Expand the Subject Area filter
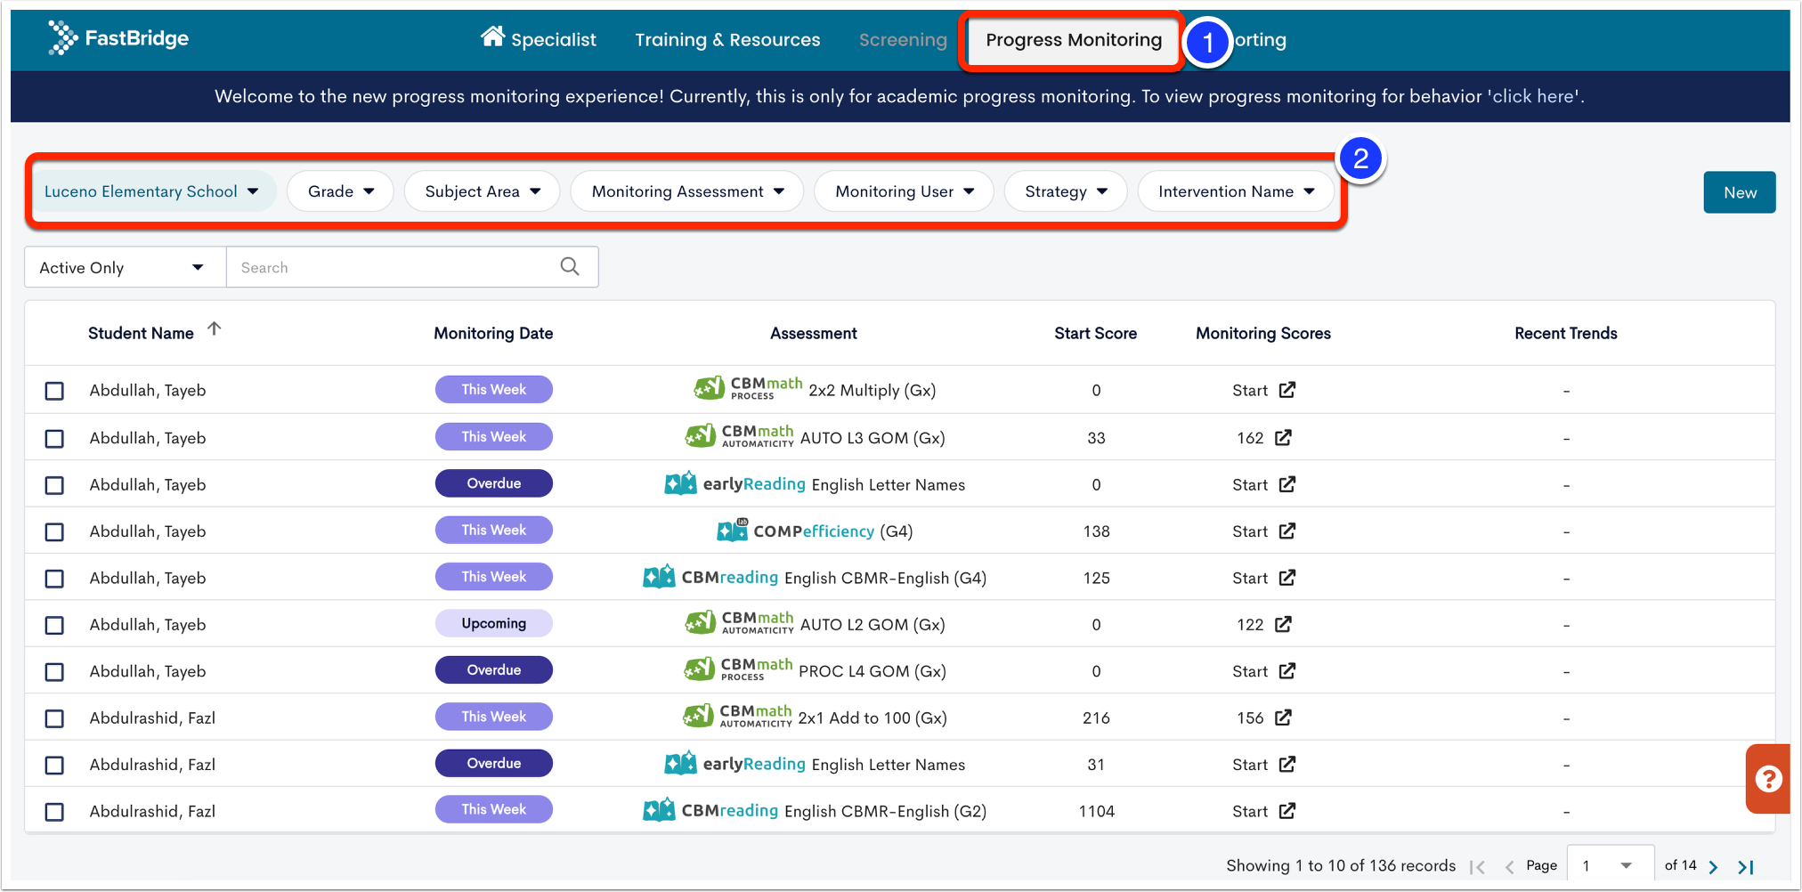The height and width of the screenshot is (892, 1802). coord(483,191)
